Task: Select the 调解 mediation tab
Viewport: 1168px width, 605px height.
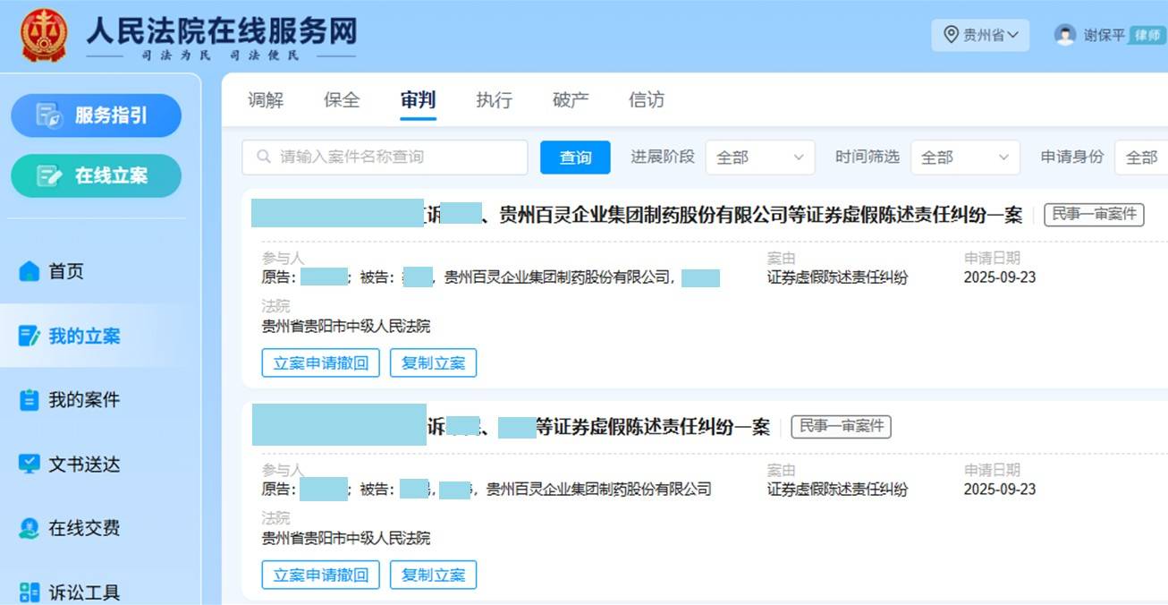Action: pyautogui.click(x=265, y=99)
